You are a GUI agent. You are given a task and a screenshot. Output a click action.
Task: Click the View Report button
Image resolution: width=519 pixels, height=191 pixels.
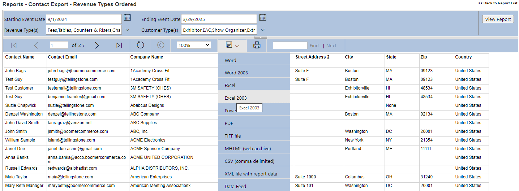click(498, 19)
